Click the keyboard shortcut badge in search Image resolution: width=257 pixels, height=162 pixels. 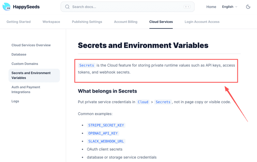[187, 7]
